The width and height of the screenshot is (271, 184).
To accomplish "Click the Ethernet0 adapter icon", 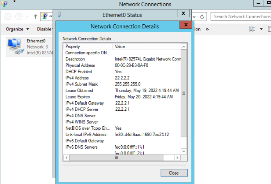I will pyautogui.click(x=15, y=47).
